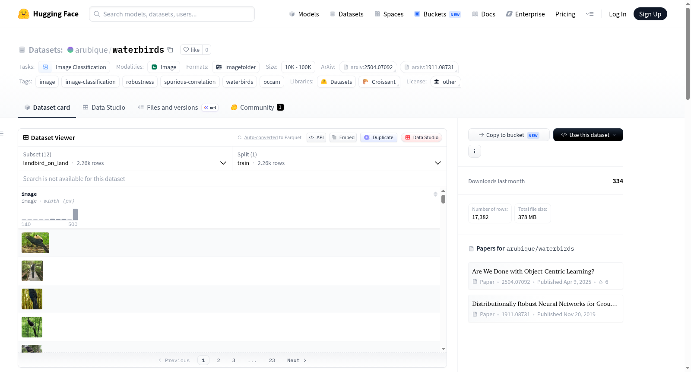Image resolution: width=691 pixels, height=372 pixels.
Task: Open the API button in Dataset Viewer
Action: 316,137
